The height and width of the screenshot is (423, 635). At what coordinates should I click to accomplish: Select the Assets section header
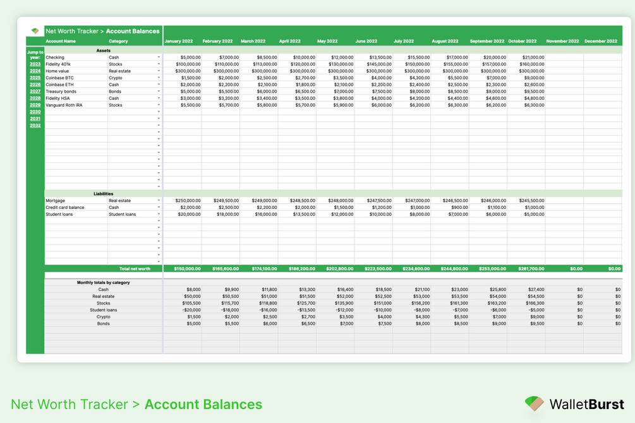[x=103, y=51]
